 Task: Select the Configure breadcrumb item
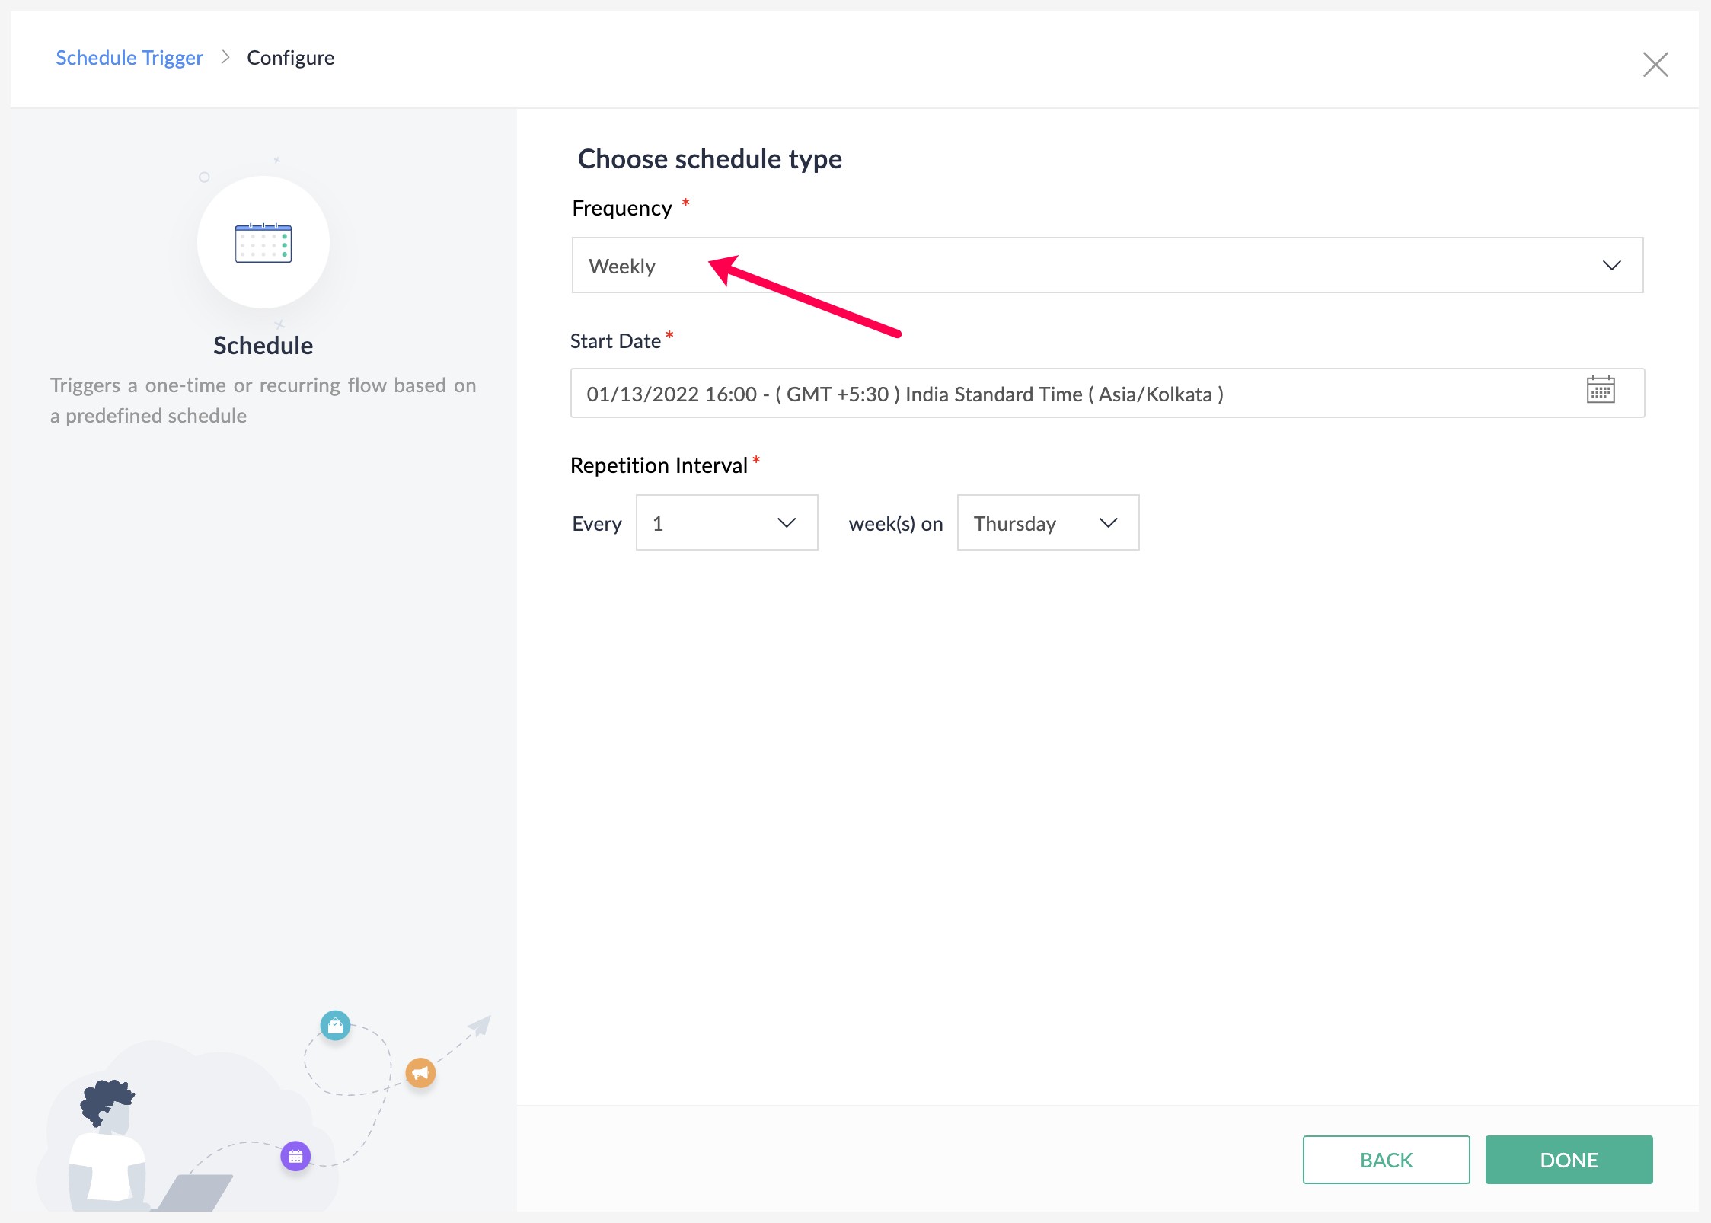coord(290,57)
